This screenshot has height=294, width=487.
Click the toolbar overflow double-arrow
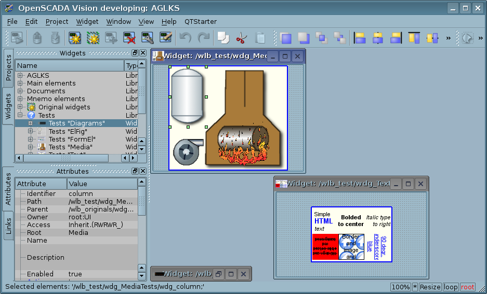click(448, 38)
